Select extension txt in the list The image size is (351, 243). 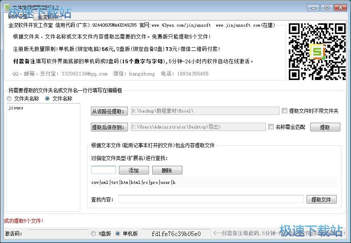pos(115,183)
